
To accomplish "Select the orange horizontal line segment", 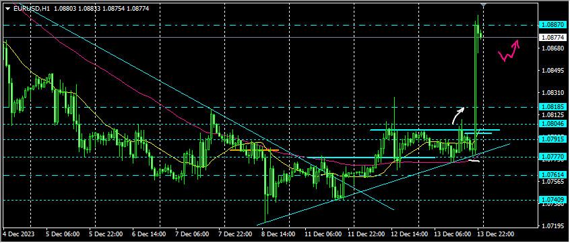I will (x=255, y=150).
